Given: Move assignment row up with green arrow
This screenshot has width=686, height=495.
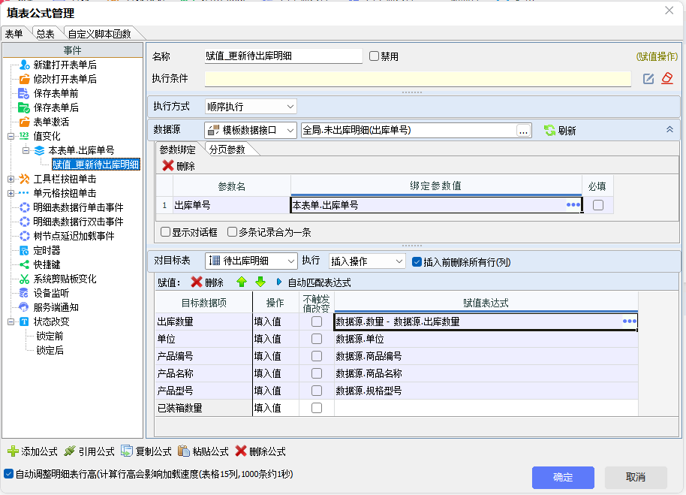Looking at the screenshot, I should click(x=242, y=282).
